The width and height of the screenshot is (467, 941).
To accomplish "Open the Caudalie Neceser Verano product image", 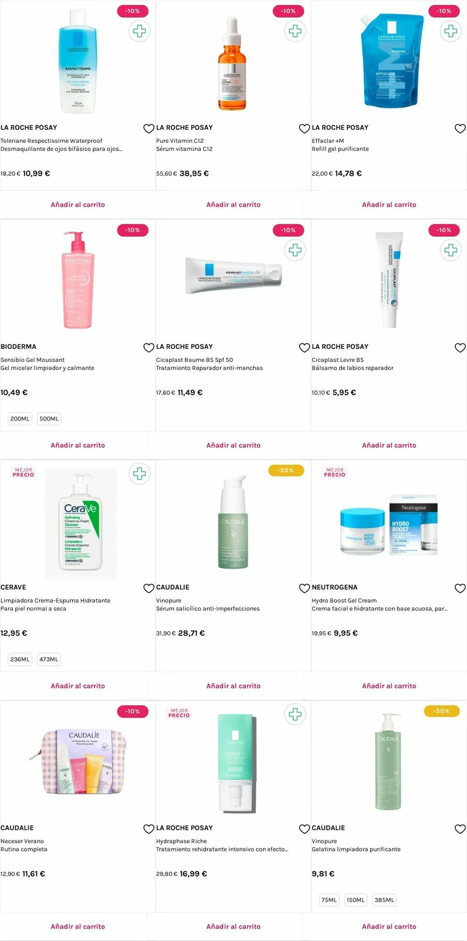I will 78,761.
